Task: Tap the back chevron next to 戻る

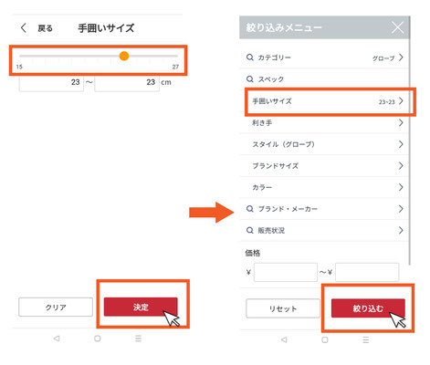Action: pos(24,28)
